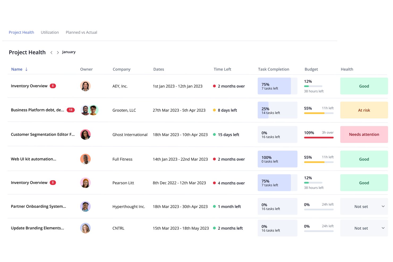Go to previous month using left chevron
Image resolution: width=393 pixels, height=262 pixels.
(51, 53)
